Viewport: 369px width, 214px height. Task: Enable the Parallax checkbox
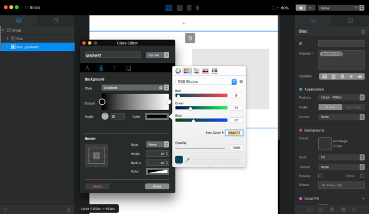click(320, 175)
